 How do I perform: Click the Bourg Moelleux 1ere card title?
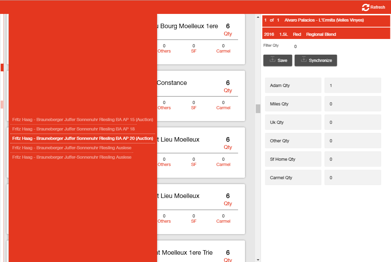tap(188, 26)
